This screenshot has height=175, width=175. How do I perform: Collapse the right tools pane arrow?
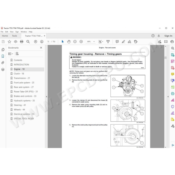168,97
